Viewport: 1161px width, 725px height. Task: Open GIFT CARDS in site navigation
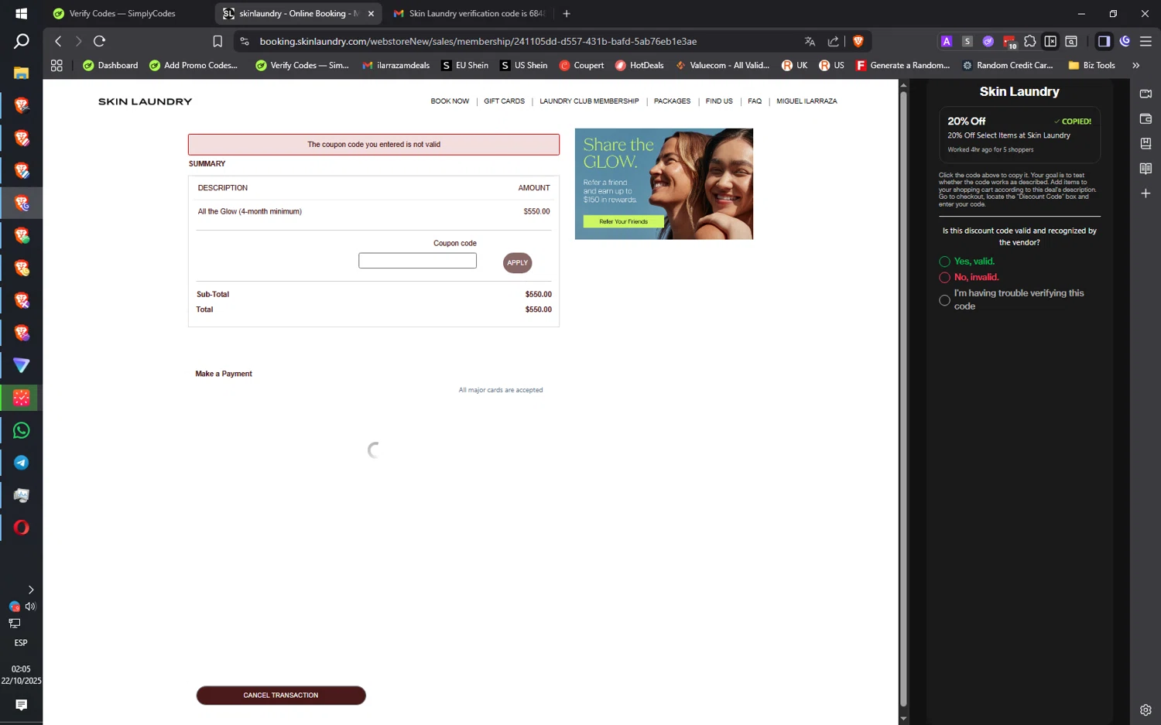click(504, 101)
